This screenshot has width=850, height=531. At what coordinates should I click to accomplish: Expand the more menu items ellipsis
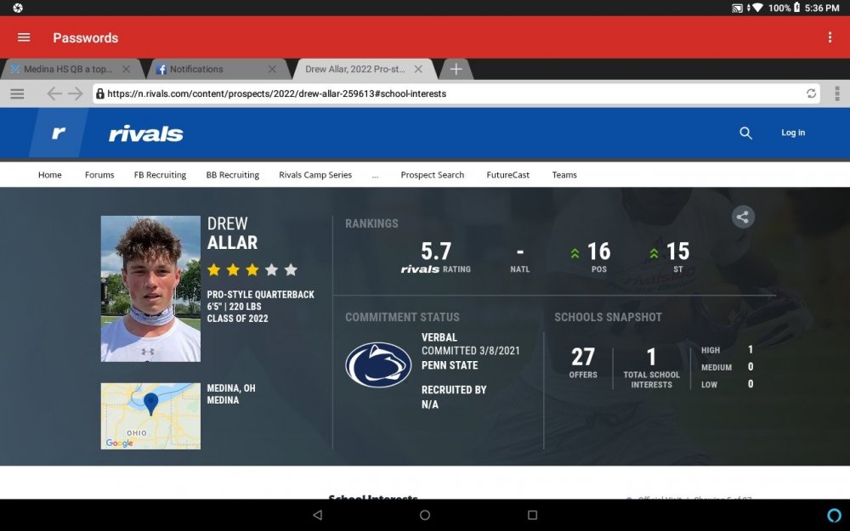(x=375, y=176)
